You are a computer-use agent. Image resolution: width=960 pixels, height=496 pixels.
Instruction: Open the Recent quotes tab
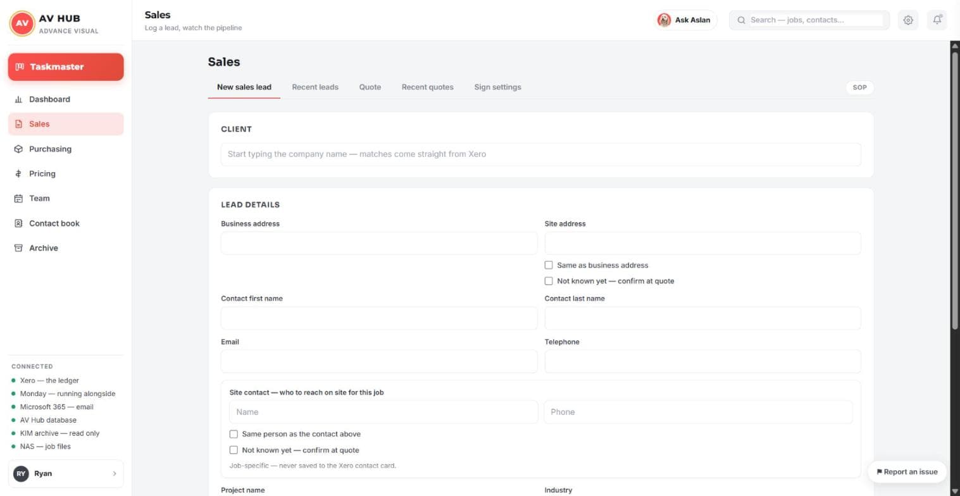(x=428, y=87)
